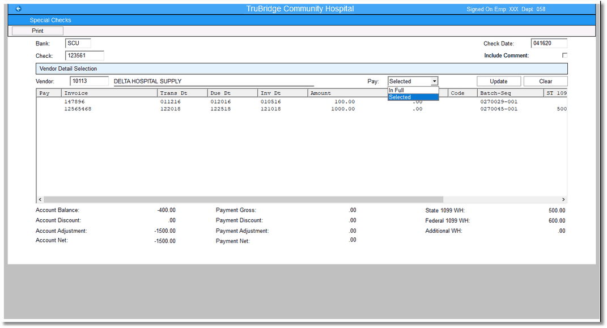Click Federal 1099 WH value 600.00
The width and height of the screenshot is (607, 328).
pyautogui.click(x=557, y=220)
